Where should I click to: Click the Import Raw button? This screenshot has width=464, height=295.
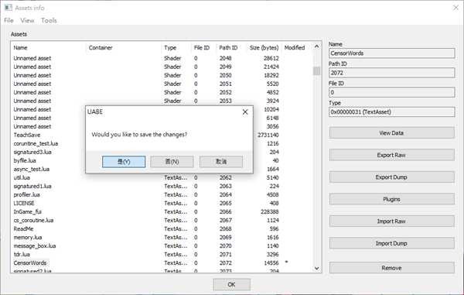391,221
